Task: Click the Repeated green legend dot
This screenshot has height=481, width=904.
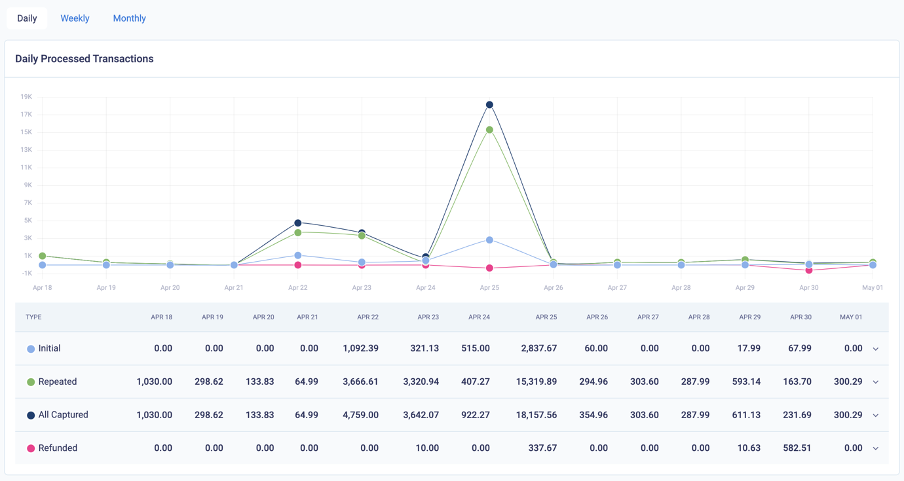Action: click(31, 382)
